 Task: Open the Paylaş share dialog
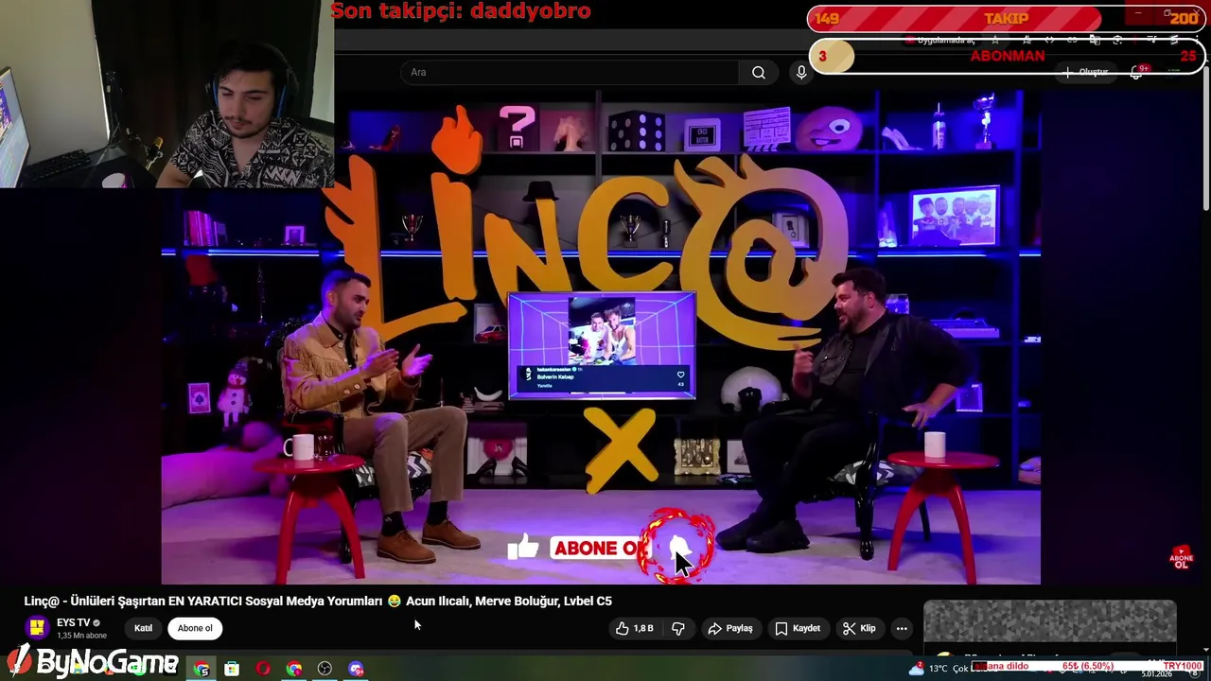click(x=730, y=628)
